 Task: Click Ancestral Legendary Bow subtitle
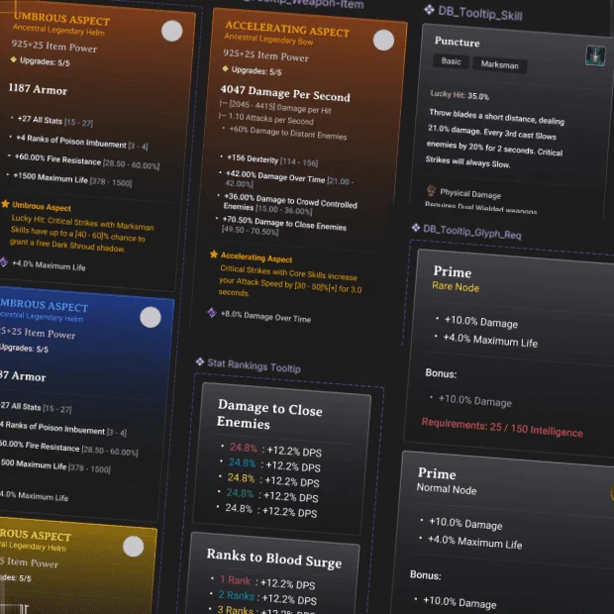tap(268, 40)
